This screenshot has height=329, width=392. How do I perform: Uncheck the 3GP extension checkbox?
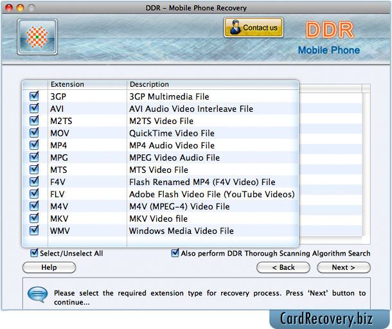tap(34, 96)
